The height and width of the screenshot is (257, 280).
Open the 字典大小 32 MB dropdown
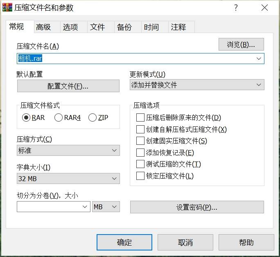pyautogui.click(x=68, y=179)
